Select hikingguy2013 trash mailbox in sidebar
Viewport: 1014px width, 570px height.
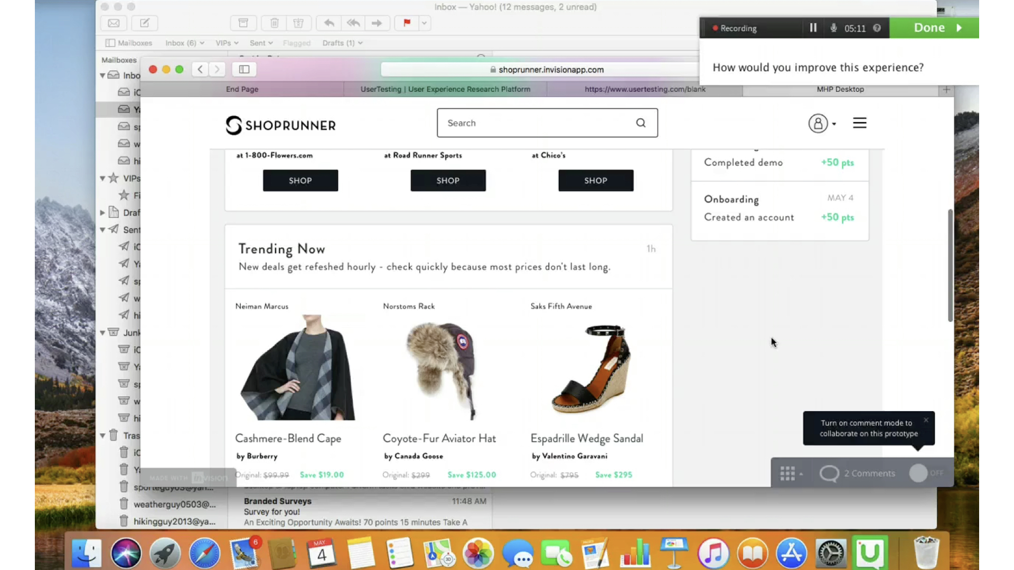(167, 521)
